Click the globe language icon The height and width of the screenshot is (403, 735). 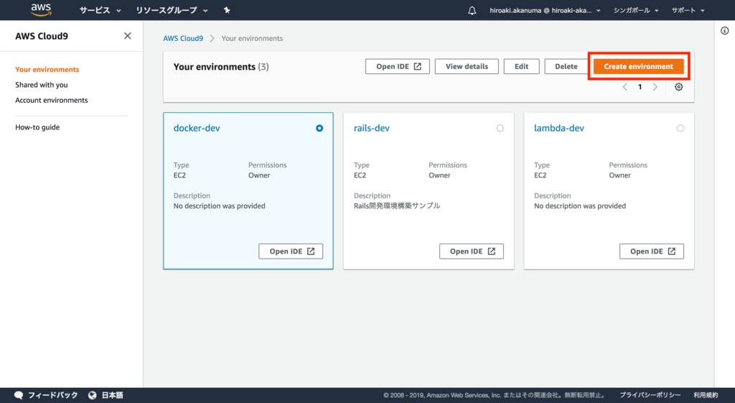tap(93, 395)
